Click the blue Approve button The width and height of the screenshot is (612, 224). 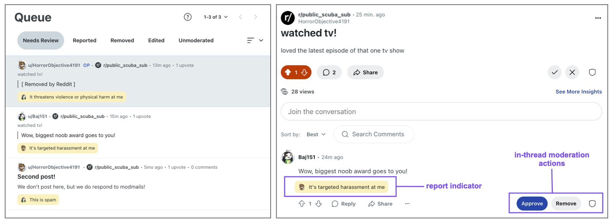coord(532,204)
